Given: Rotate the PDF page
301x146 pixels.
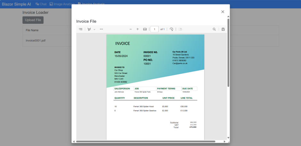Looking at the screenshot, I should coord(171,29).
